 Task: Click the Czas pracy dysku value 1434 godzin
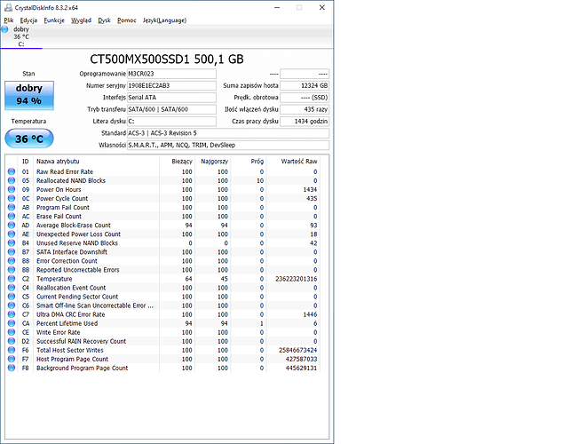(x=305, y=121)
